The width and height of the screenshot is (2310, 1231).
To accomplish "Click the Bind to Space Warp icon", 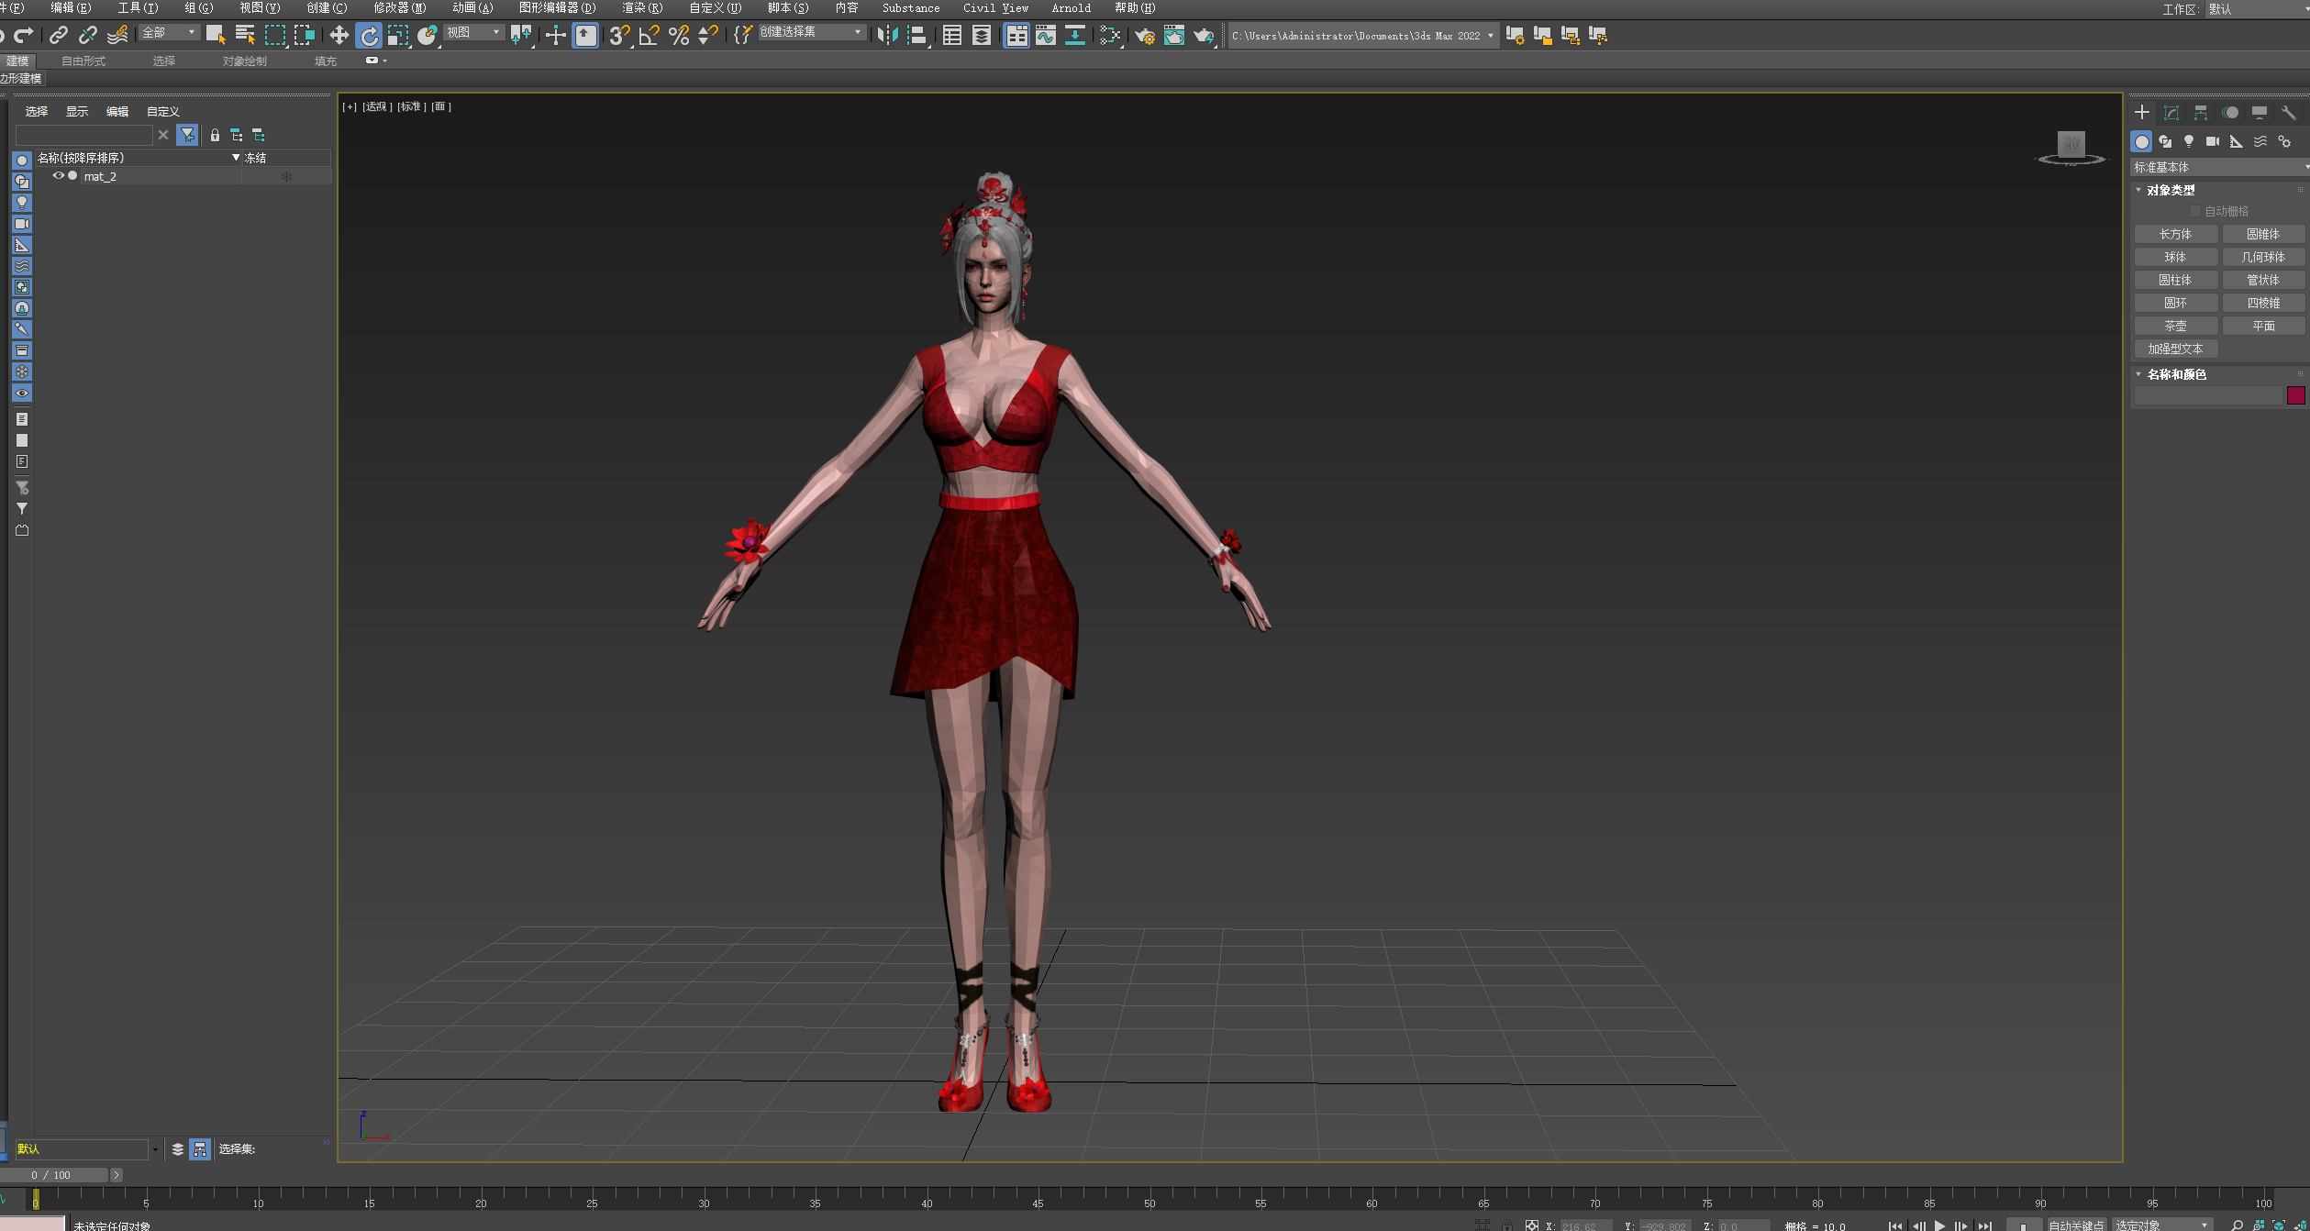I will click(117, 35).
